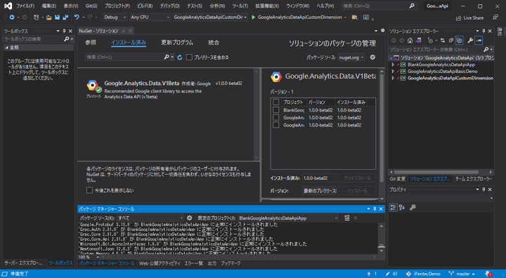506x278 pixels.
Task: Switch to the 統合 tab
Action: pyautogui.click(x=214, y=43)
